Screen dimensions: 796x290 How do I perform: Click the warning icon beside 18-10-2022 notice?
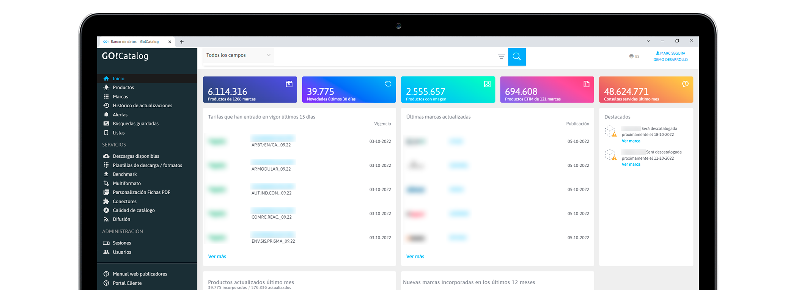click(614, 134)
